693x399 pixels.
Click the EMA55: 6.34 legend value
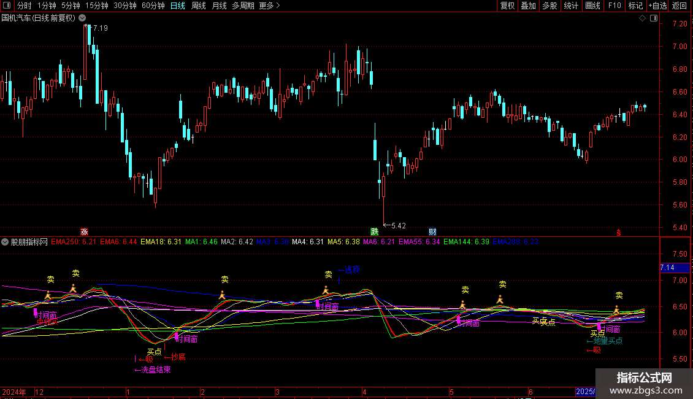419,242
